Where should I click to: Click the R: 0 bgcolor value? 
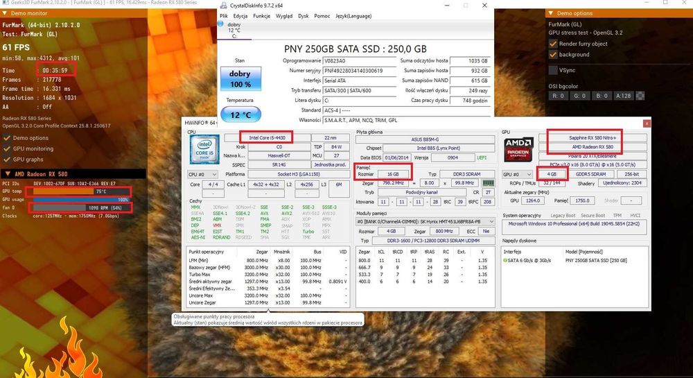tap(558, 96)
